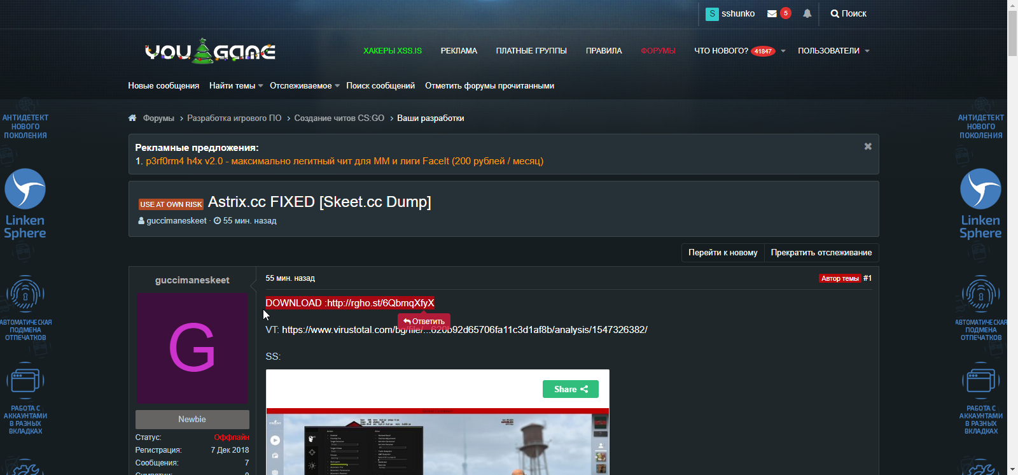Click the search magnifier icon
1018x475 pixels.
(x=835, y=13)
